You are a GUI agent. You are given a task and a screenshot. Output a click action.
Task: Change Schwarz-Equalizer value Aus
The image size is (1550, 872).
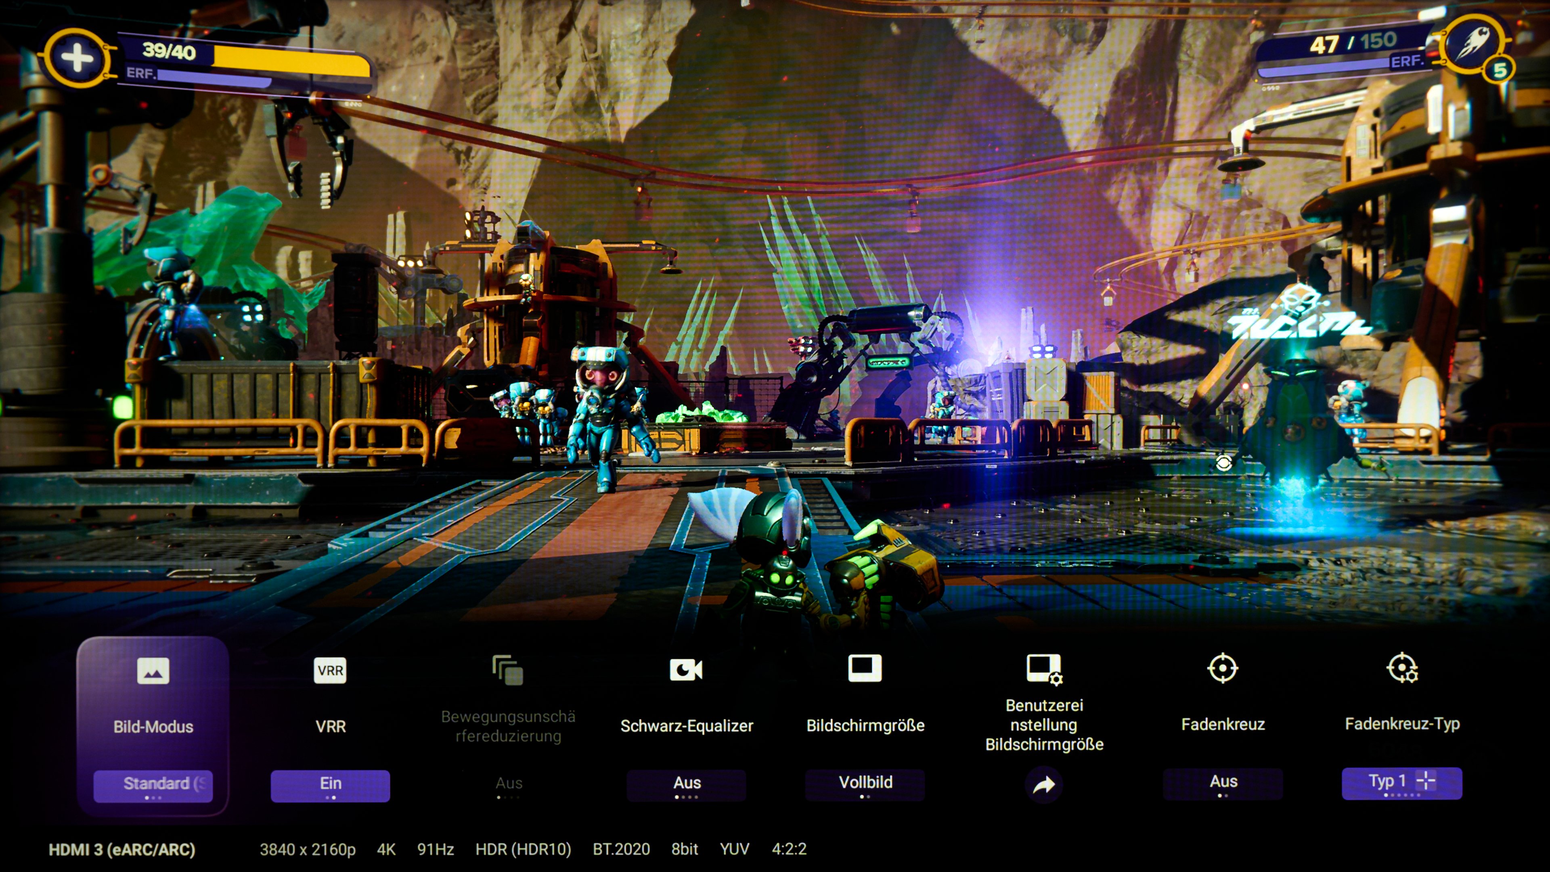coord(687,785)
